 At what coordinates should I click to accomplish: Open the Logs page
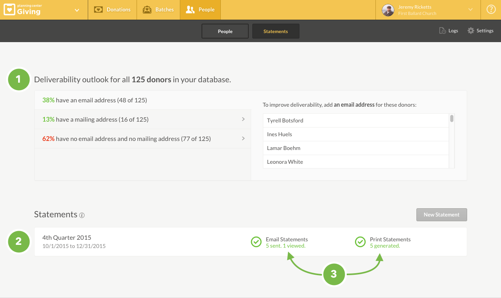pos(449,31)
